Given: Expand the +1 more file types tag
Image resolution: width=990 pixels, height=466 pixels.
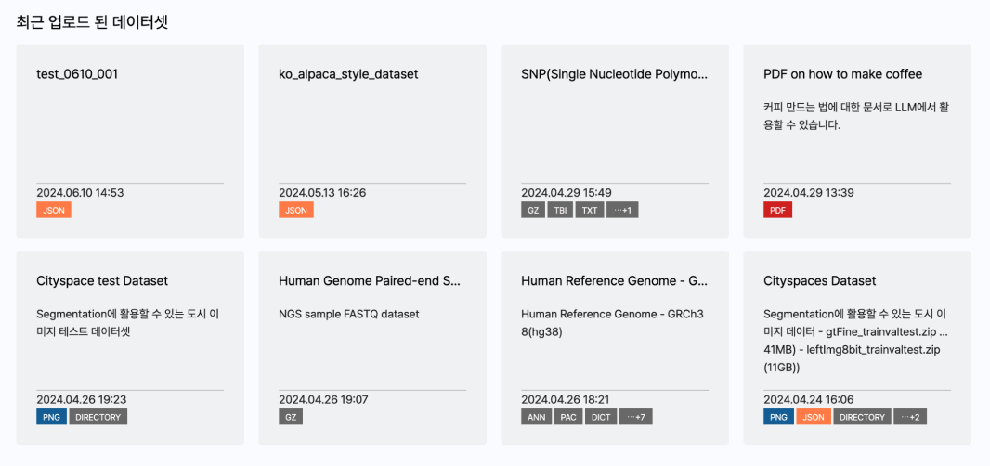Looking at the screenshot, I should click(622, 211).
